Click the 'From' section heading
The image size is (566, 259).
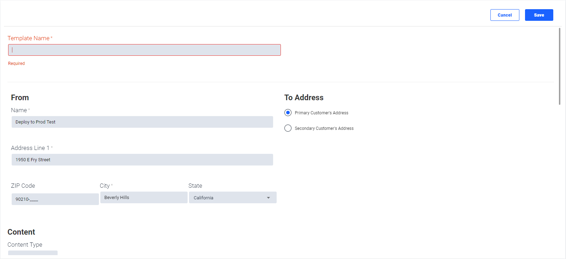pos(20,97)
